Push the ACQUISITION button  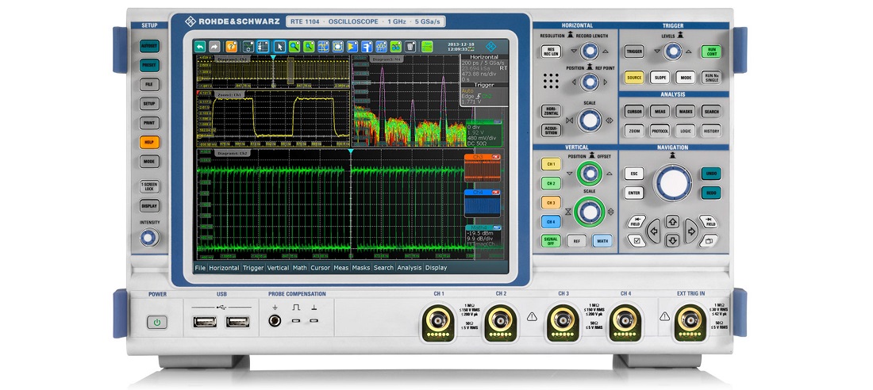pos(551,130)
